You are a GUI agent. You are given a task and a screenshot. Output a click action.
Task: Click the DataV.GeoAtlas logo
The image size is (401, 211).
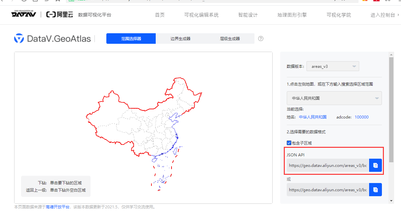tap(52, 39)
